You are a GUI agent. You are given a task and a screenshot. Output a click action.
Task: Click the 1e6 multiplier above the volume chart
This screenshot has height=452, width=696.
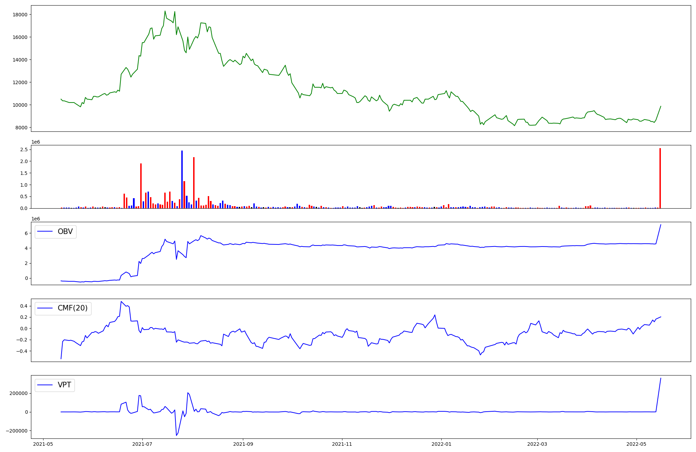(x=35, y=142)
